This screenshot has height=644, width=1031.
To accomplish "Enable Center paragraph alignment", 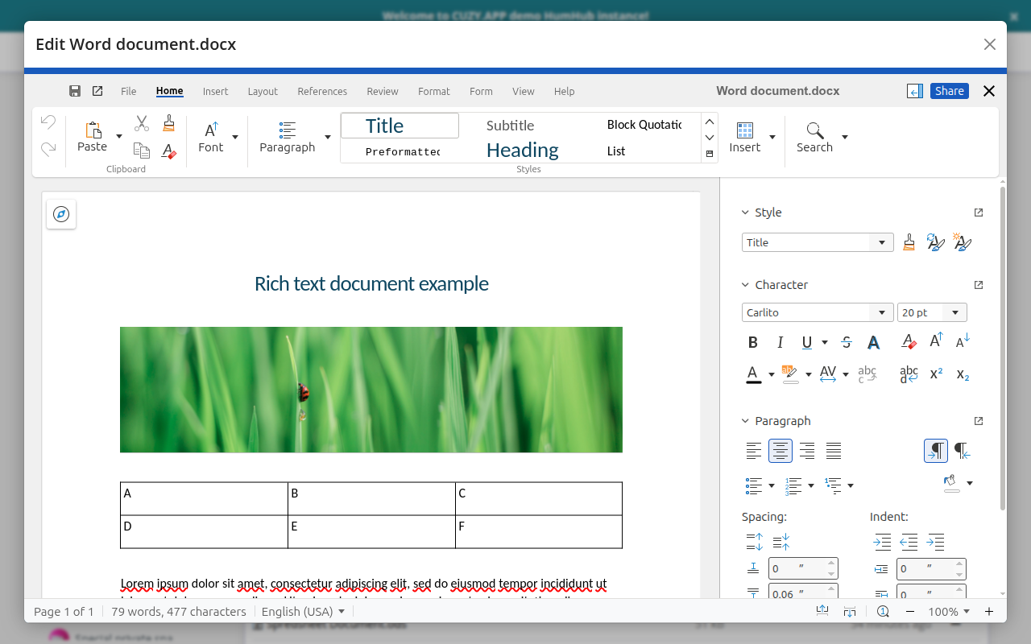I will pos(780,451).
